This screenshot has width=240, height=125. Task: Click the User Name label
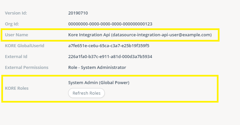point(17,35)
